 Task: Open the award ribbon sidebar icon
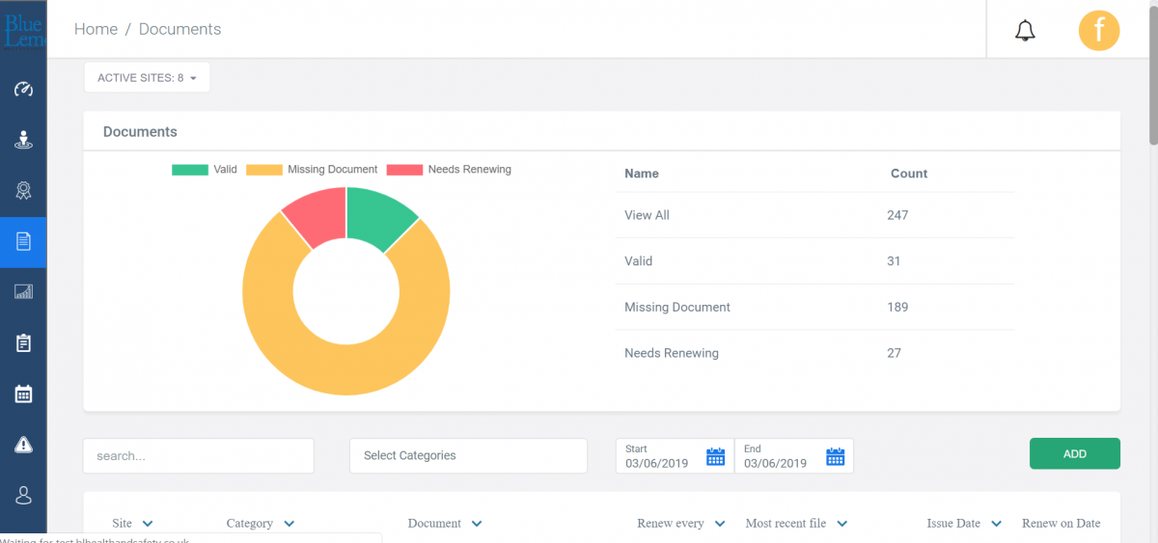(x=23, y=191)
